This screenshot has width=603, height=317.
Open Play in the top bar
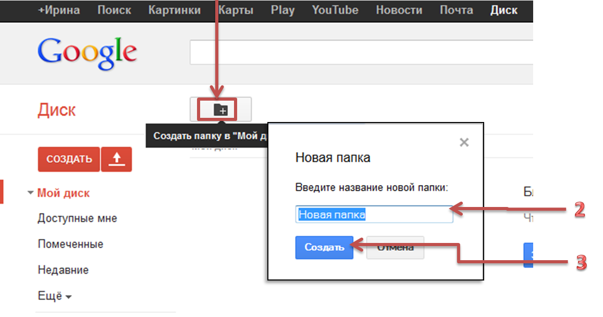[x=282, y=10]
